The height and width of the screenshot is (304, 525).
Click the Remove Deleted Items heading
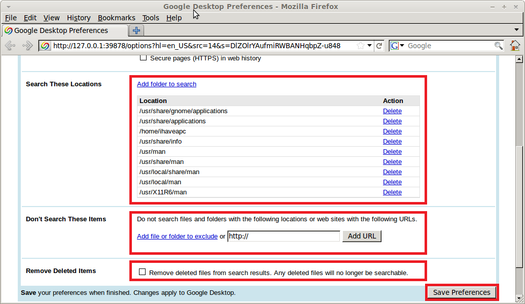click(61, 271)
